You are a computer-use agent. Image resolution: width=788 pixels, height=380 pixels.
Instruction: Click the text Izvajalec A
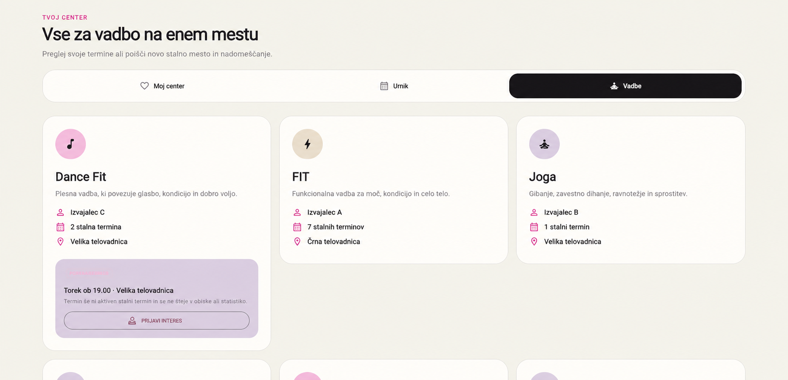coord(325,212)
